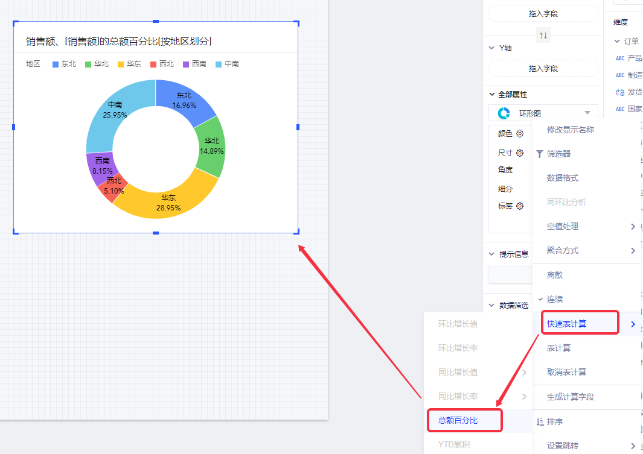Screen dimensions: 643x454
Task: Click the 发货 date field icon
Action: click(619, 92)
